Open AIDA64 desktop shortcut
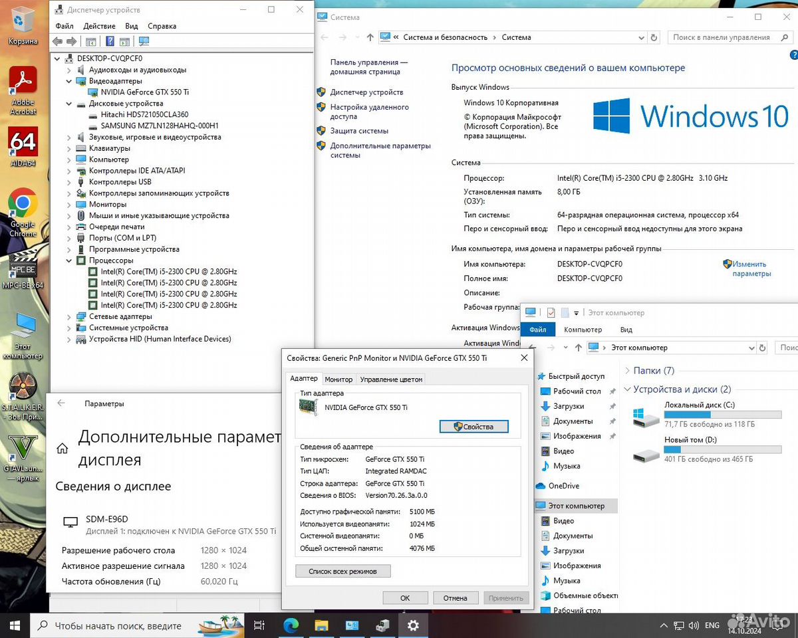The image size is (798, 638). [23, 146]
